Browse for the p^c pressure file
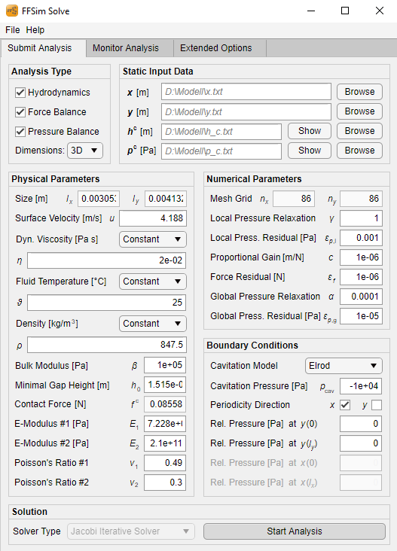 coord(359,151)
